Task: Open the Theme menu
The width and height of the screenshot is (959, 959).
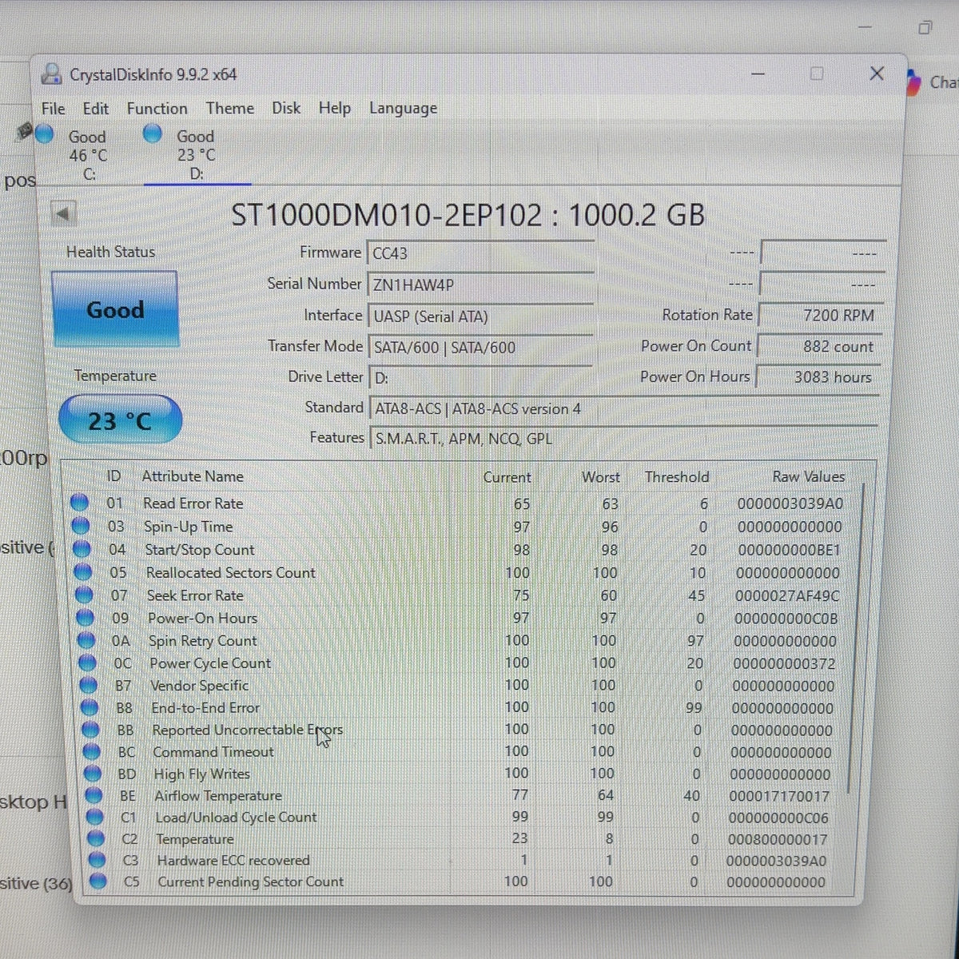Action: (x=229, y=108)
